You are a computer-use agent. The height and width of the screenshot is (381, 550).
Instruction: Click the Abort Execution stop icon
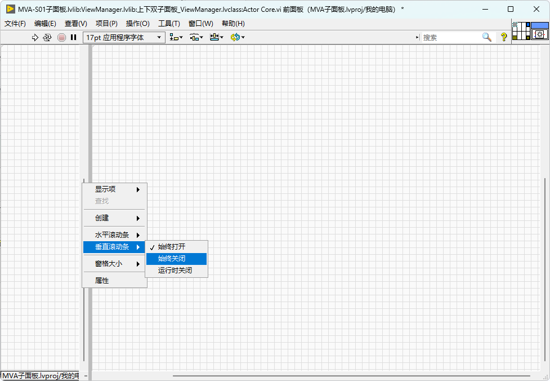point(61,37)
